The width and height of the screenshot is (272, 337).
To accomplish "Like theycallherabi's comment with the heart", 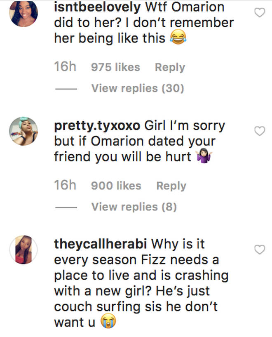I will [259, 250].
